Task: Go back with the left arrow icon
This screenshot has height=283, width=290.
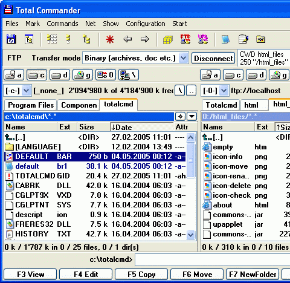Action: pyautogui.click(x=127, y=39)
